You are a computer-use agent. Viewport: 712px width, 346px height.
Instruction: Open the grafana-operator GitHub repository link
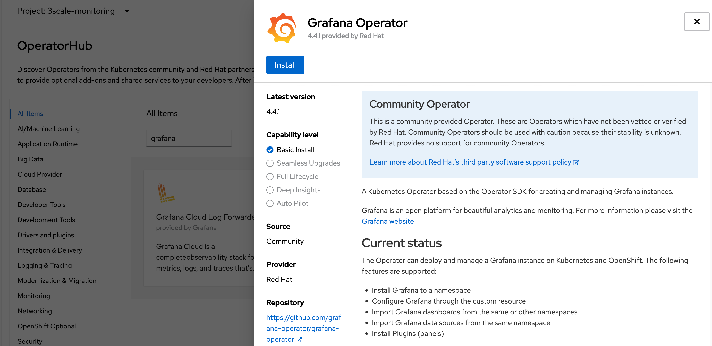coord(303,328)
